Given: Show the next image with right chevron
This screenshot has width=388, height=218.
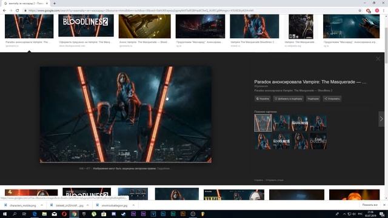Looking at the screenshot, I should click(381, 119).
